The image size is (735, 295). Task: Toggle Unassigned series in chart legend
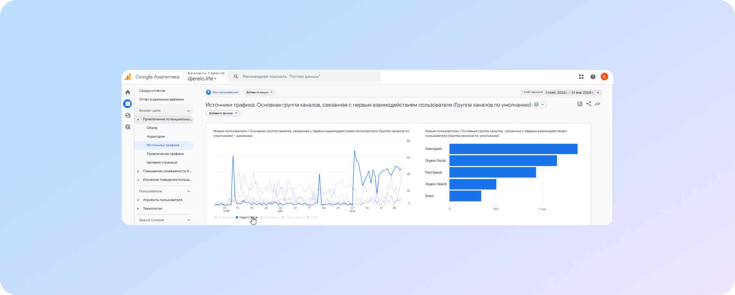click(x=224, y=217)
